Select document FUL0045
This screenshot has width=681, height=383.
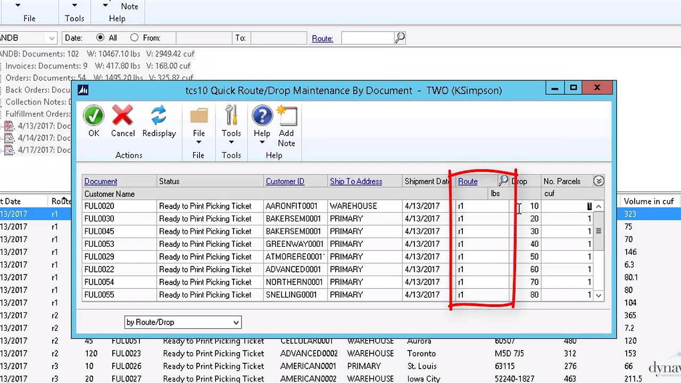coord(99,231)
